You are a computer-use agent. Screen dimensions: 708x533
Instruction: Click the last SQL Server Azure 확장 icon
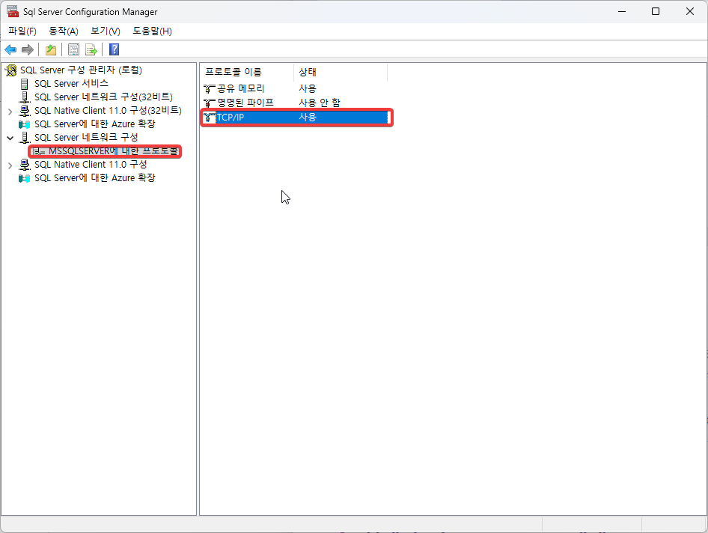pyautogui.click(x=25, y=178)
